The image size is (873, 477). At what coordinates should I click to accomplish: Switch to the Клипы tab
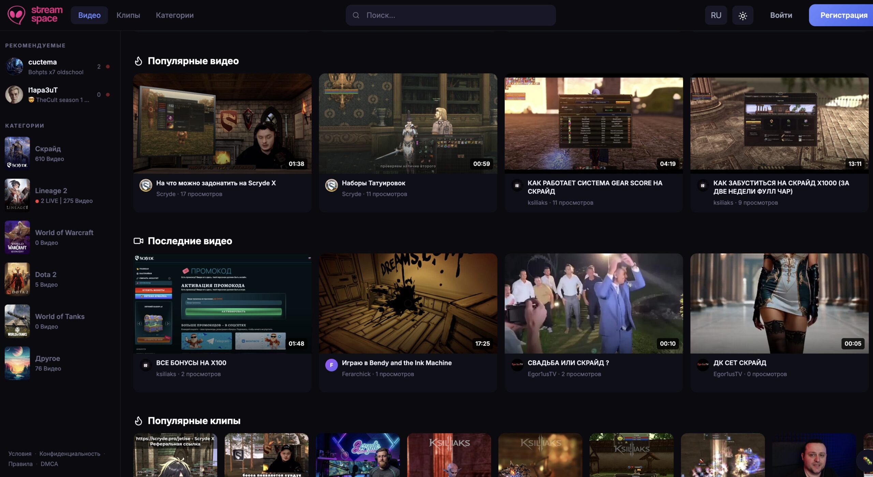click(x=128, y=15)
